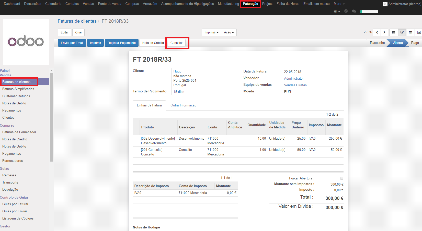422x231 pixels.
Task: Open the conversations chat bubble icon
Action: point(354,11)
